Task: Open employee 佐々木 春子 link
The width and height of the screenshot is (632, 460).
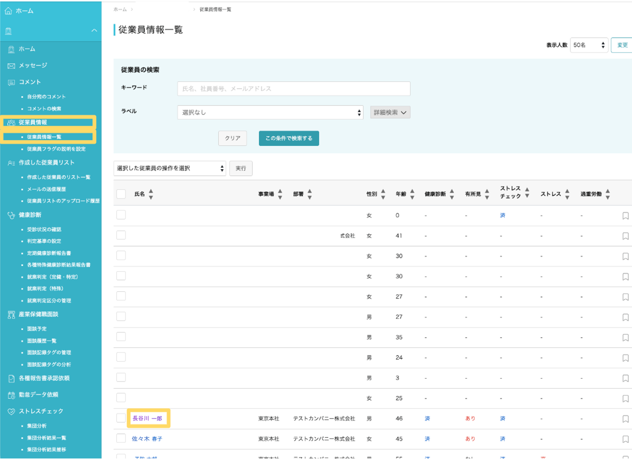Action: (147, 439)
